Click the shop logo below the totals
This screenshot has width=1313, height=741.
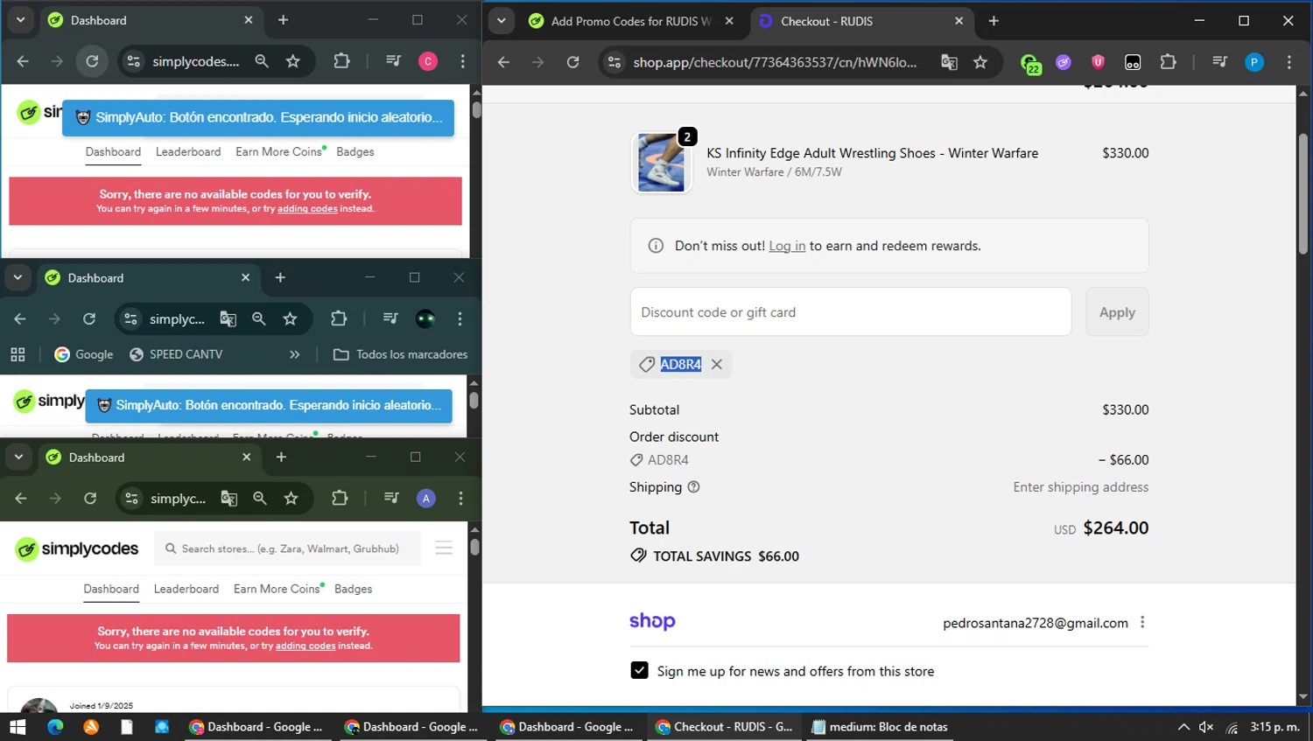pos(652,621)
